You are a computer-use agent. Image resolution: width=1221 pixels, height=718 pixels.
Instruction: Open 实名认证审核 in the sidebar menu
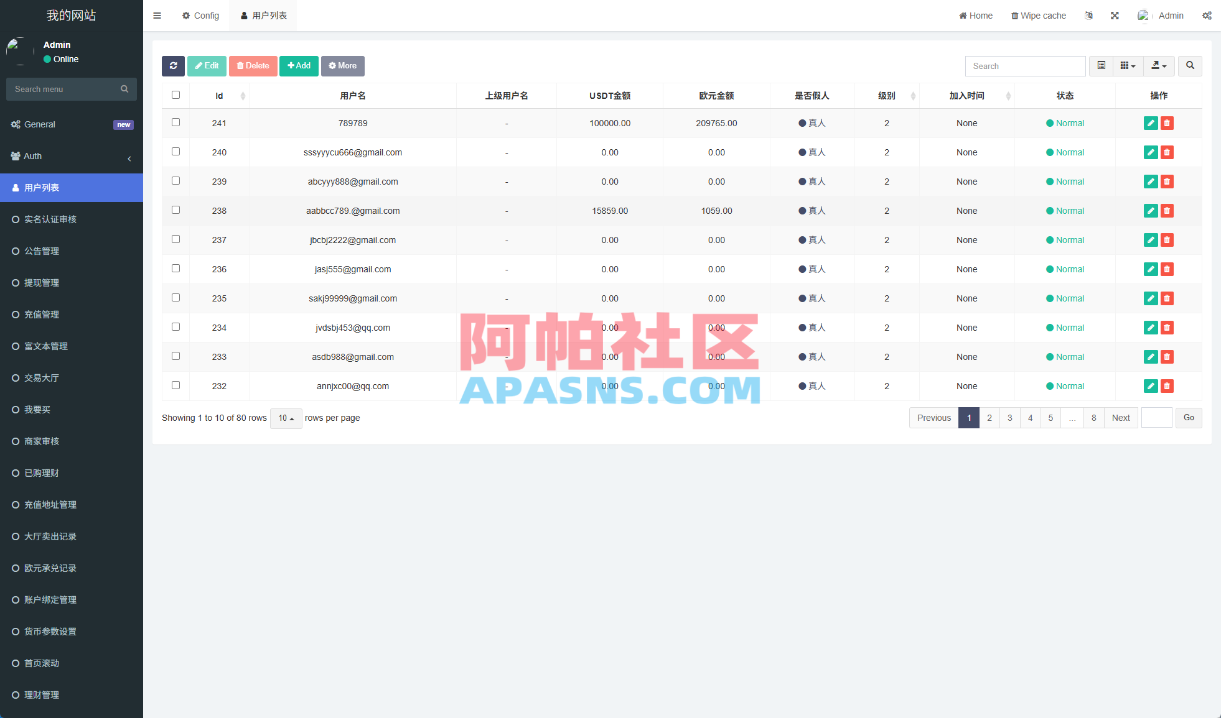pyautogui.click(x=51, y=219)
